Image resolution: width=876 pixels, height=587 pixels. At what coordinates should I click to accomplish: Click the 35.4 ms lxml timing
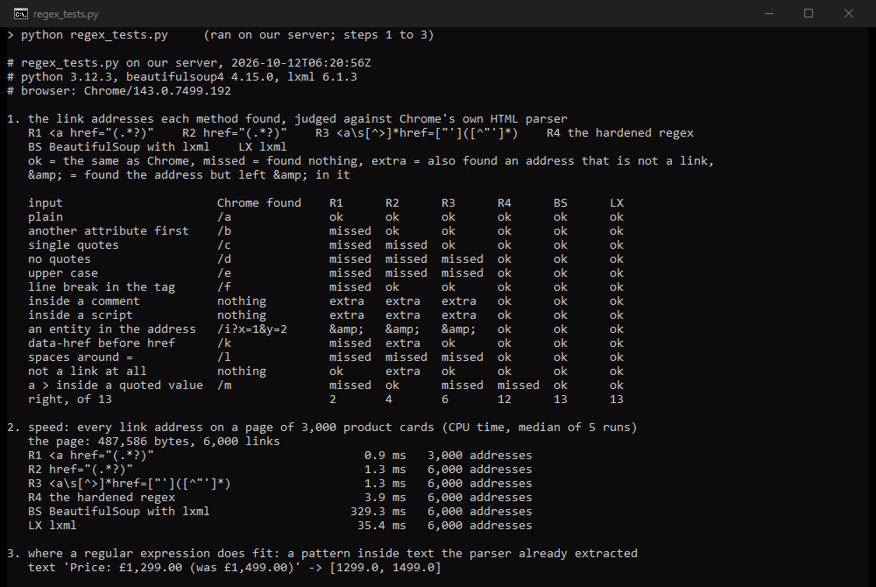(x=382, y=525)
